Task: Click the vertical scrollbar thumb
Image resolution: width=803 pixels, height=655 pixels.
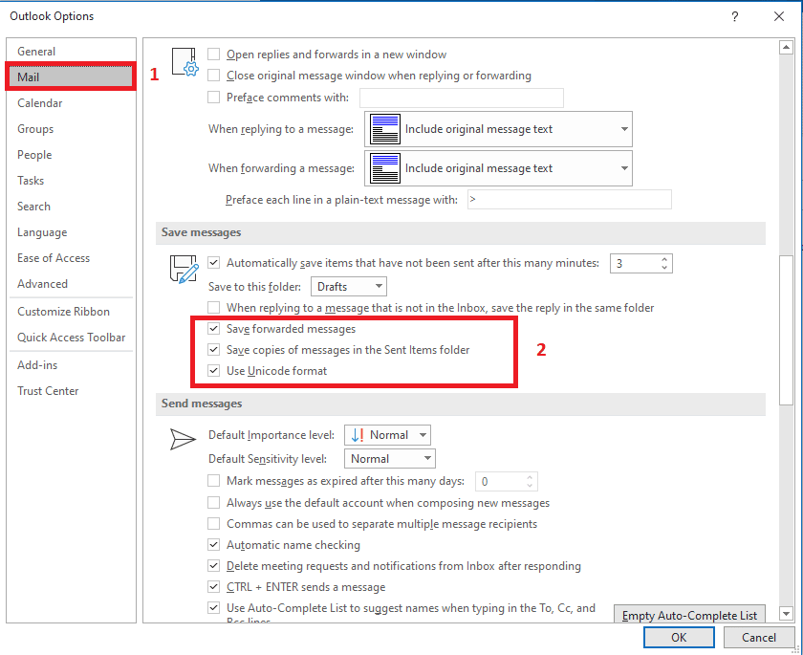Action: coord(786,330)
